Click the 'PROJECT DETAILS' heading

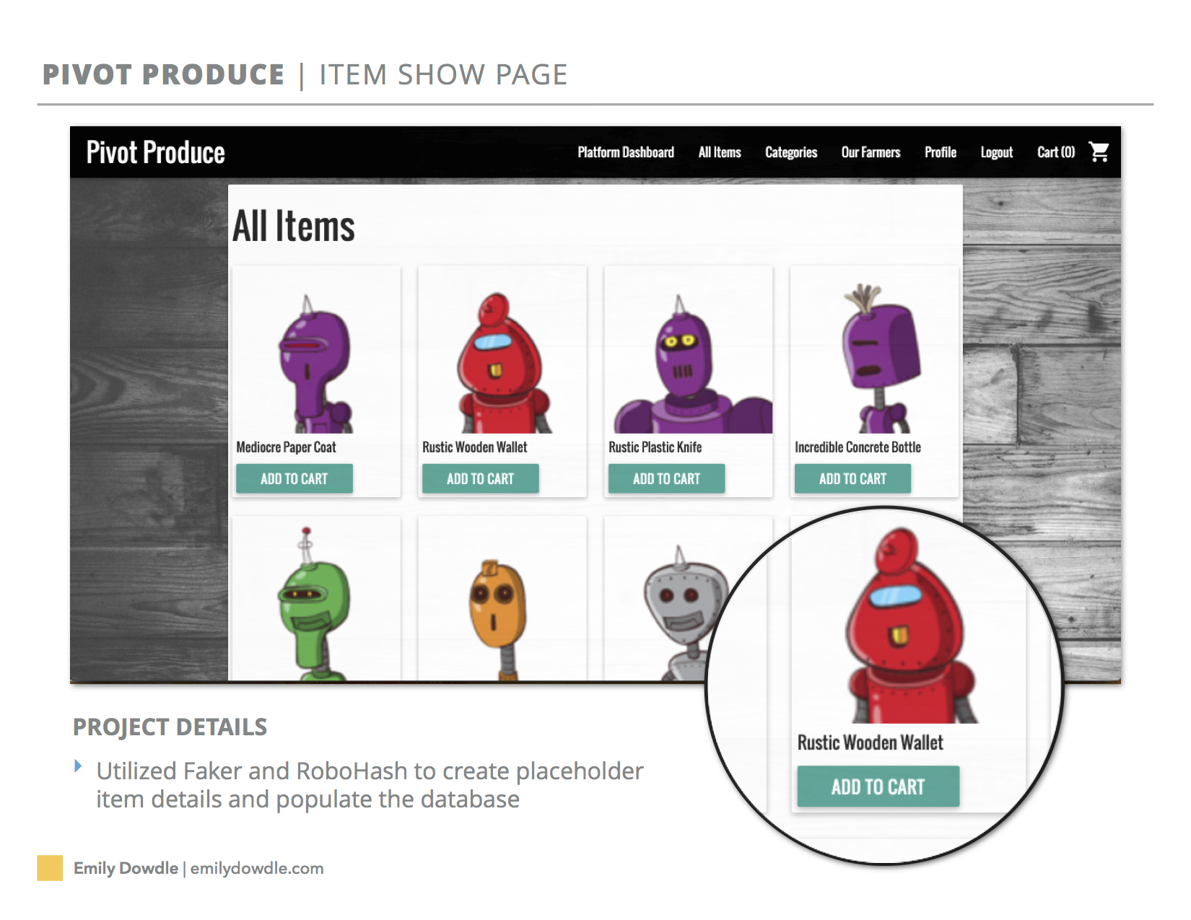(x=170, y=727)
